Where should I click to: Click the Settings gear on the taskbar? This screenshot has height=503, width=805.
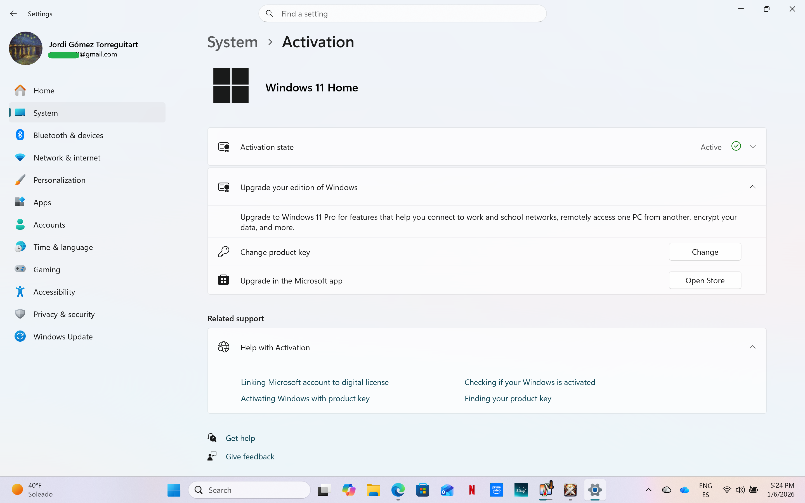pyautogui.click(x=595, y=490)
